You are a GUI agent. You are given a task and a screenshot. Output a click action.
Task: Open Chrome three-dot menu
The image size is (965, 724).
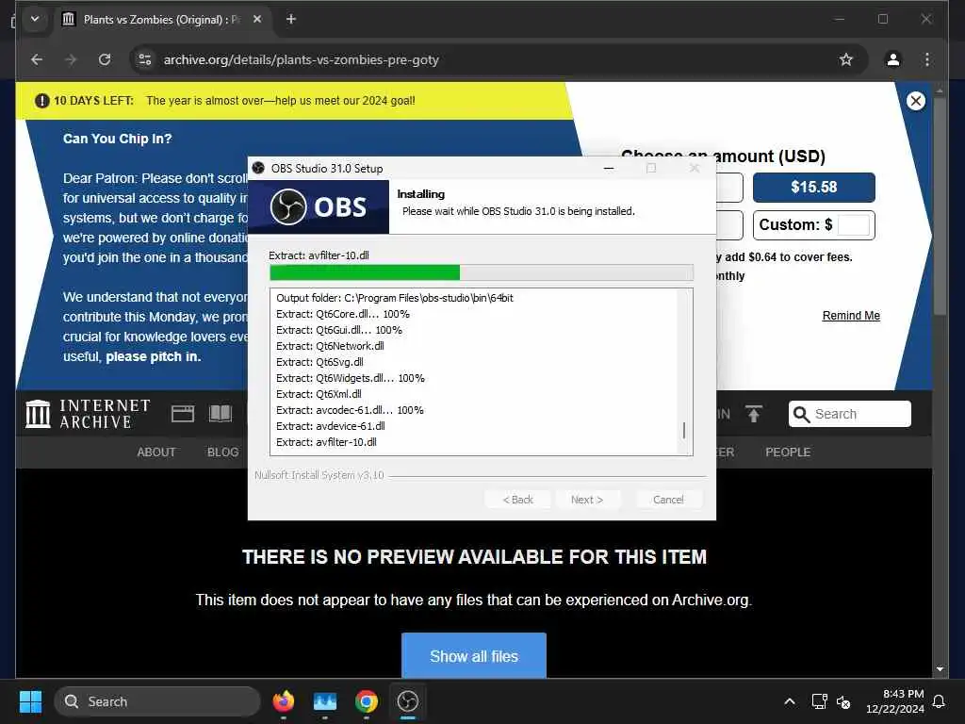point(927,59)
